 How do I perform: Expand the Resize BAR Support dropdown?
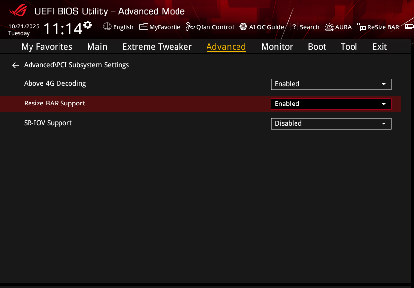click(331, 104)
